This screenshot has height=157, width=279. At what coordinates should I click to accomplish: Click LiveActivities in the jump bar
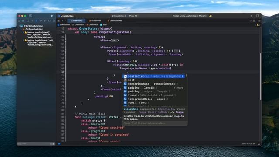(64, 25)
